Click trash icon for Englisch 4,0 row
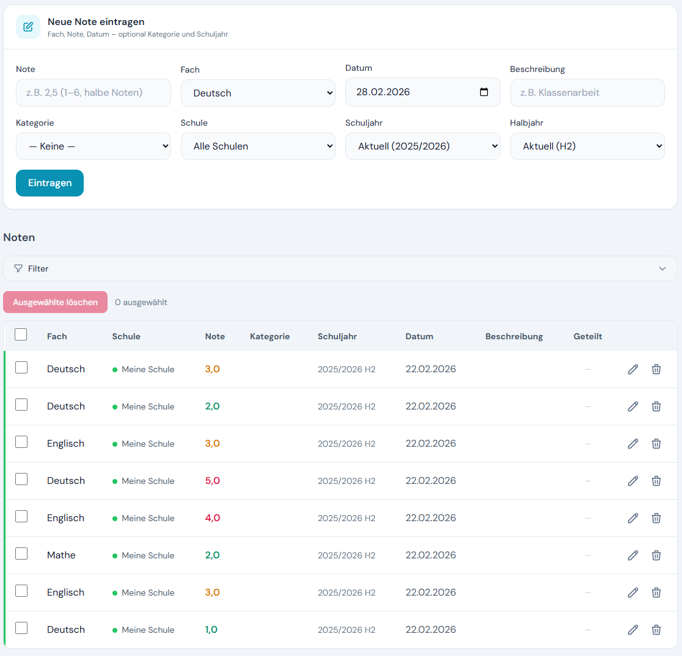 point(656,518)
